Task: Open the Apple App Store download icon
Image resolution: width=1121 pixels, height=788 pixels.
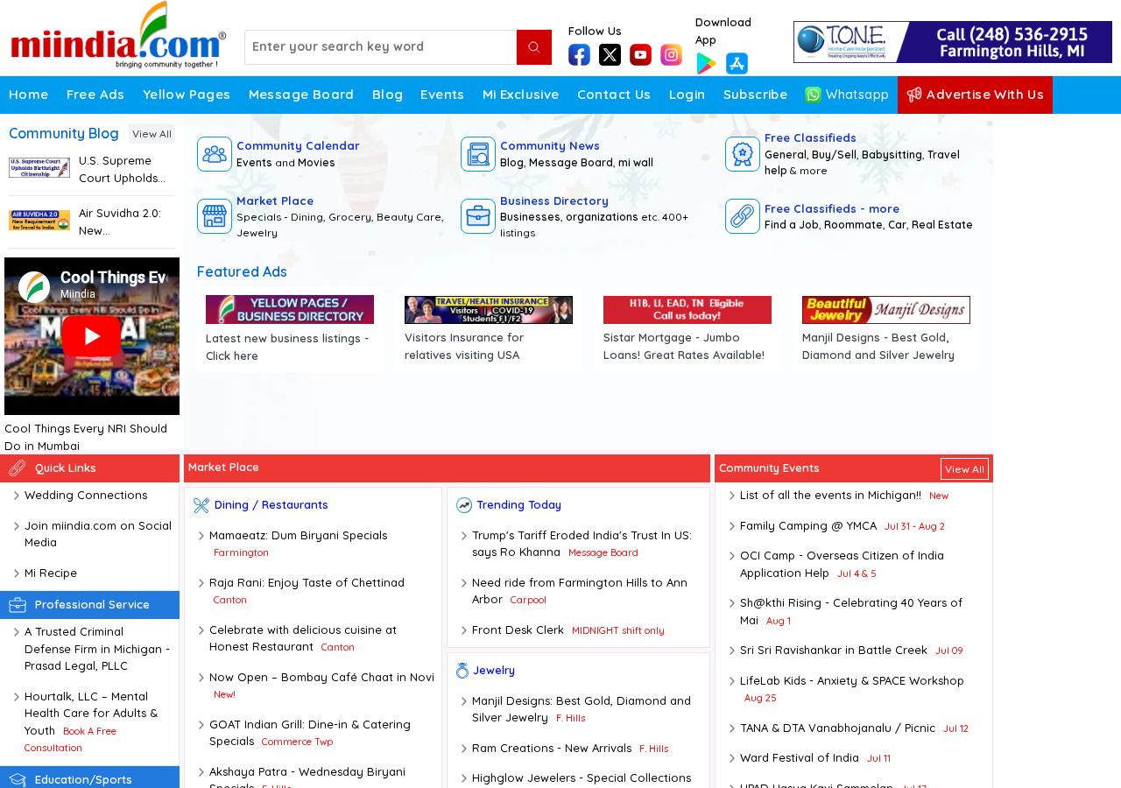Action: pos(737,64)
